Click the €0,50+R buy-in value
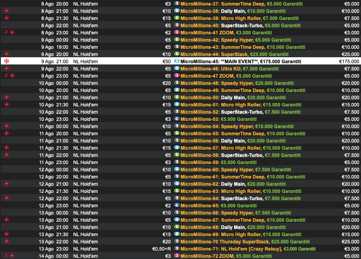361x259 pixels. click(162, 249)
